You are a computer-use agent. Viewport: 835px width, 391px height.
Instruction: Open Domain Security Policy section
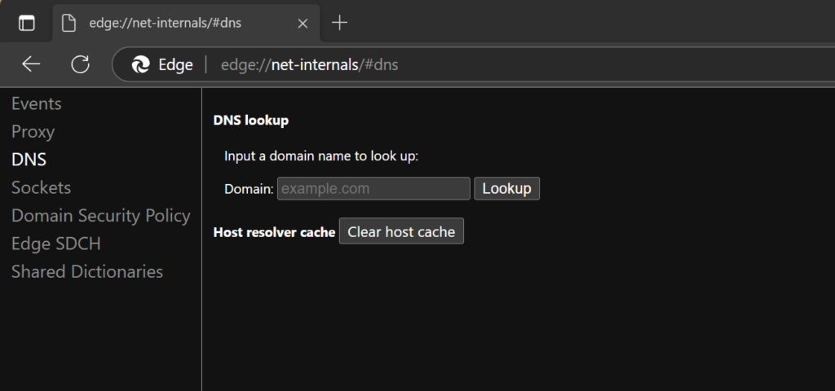[100, 216]
